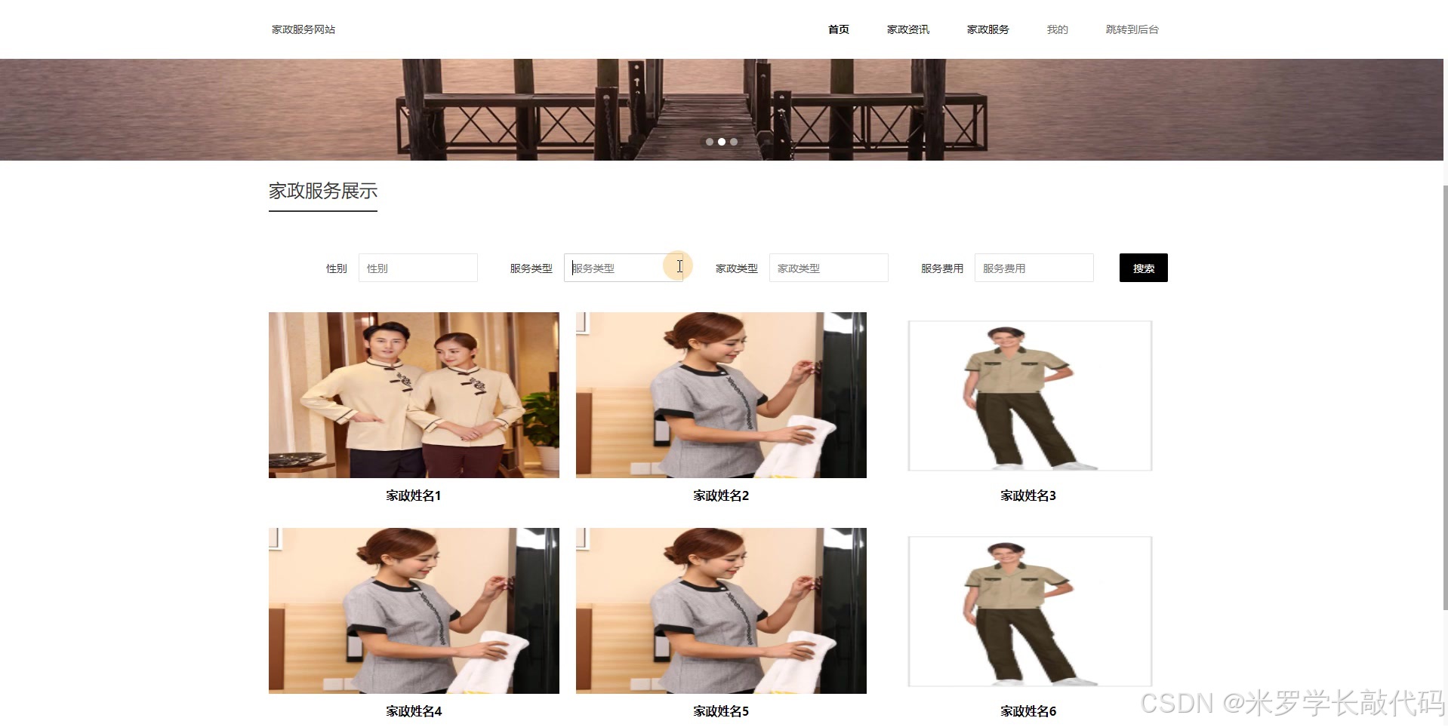This screenshot has width=1448, height=727.
Task: Click the 家政姓名4 service photo
Action: pyautogui.click(x=413, y=611)
